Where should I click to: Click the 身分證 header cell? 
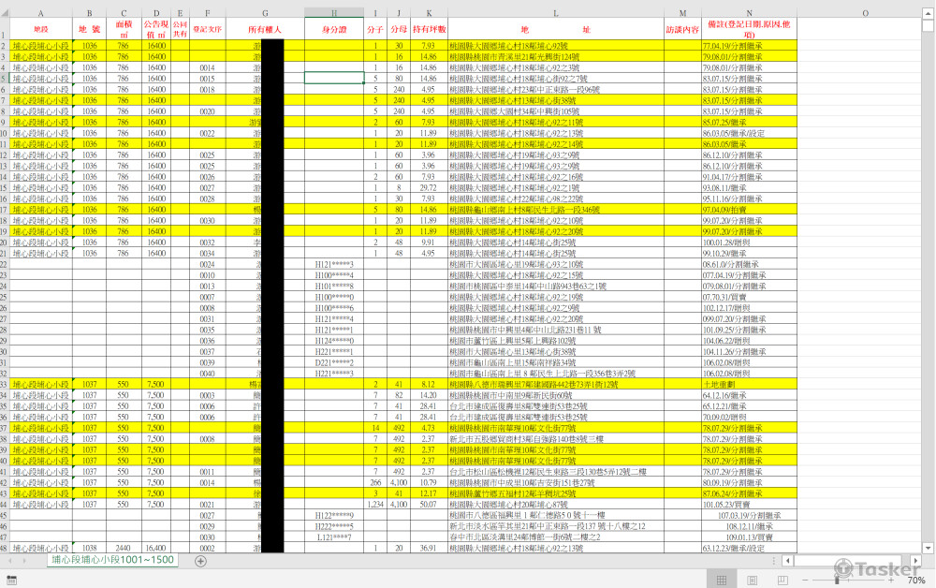point(334,30)
